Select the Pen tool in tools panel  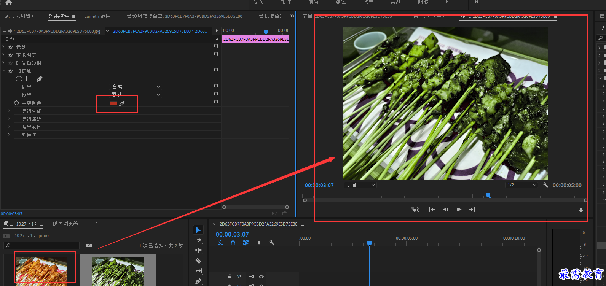(x=198, y=281)
